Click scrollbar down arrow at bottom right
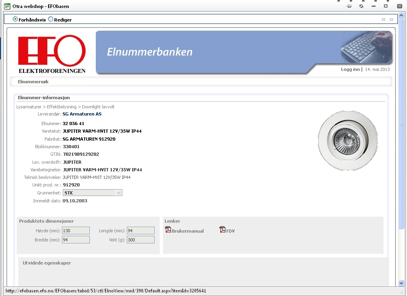The width and height of the screenshot is (407, 296). pyautogui.click(x=401, y=283)
